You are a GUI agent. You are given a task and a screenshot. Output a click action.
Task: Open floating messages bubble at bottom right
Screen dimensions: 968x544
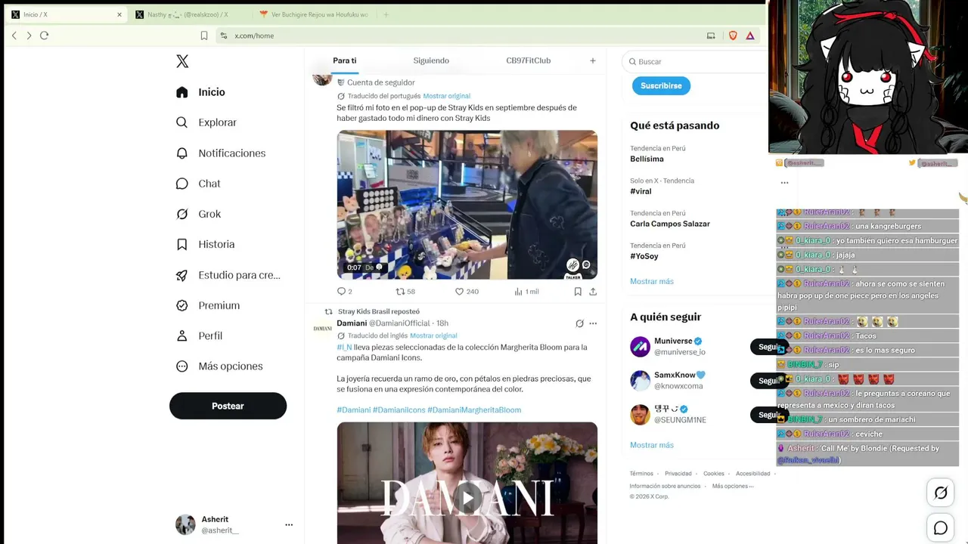click(x=941, y=528)
